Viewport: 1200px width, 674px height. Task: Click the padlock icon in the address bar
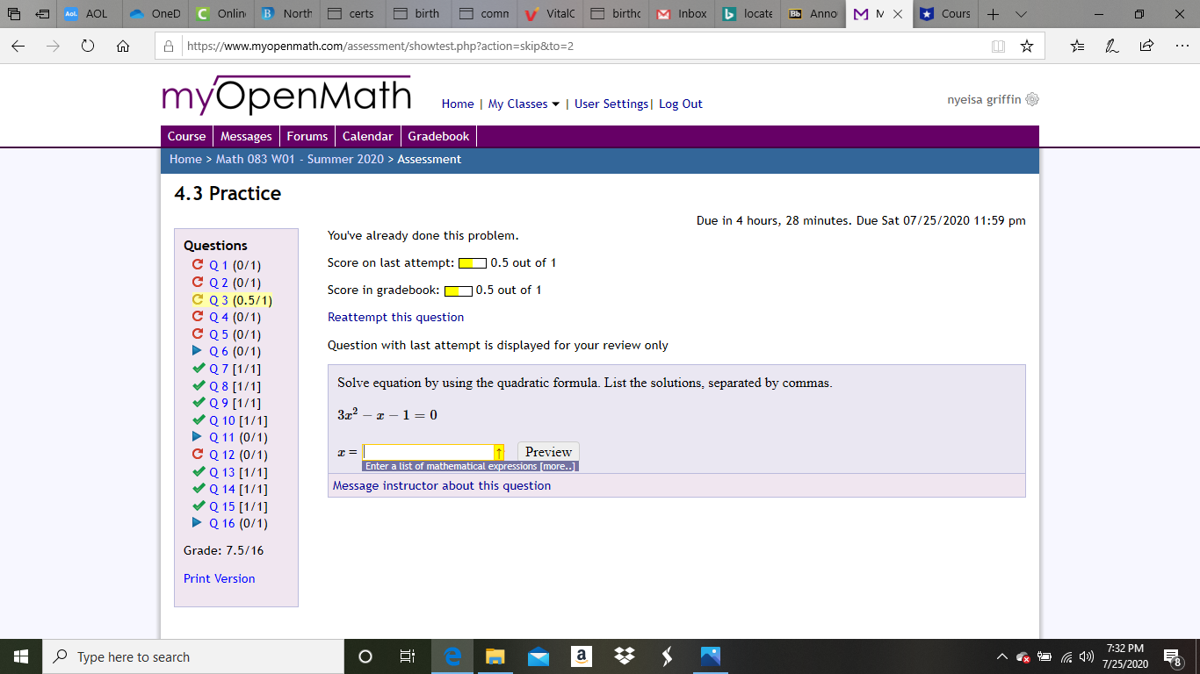(x=168, y=47)
